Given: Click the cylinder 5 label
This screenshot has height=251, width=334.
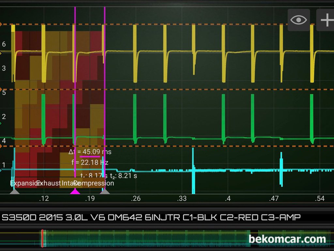Looking at the screenshot, I should 4,92.
